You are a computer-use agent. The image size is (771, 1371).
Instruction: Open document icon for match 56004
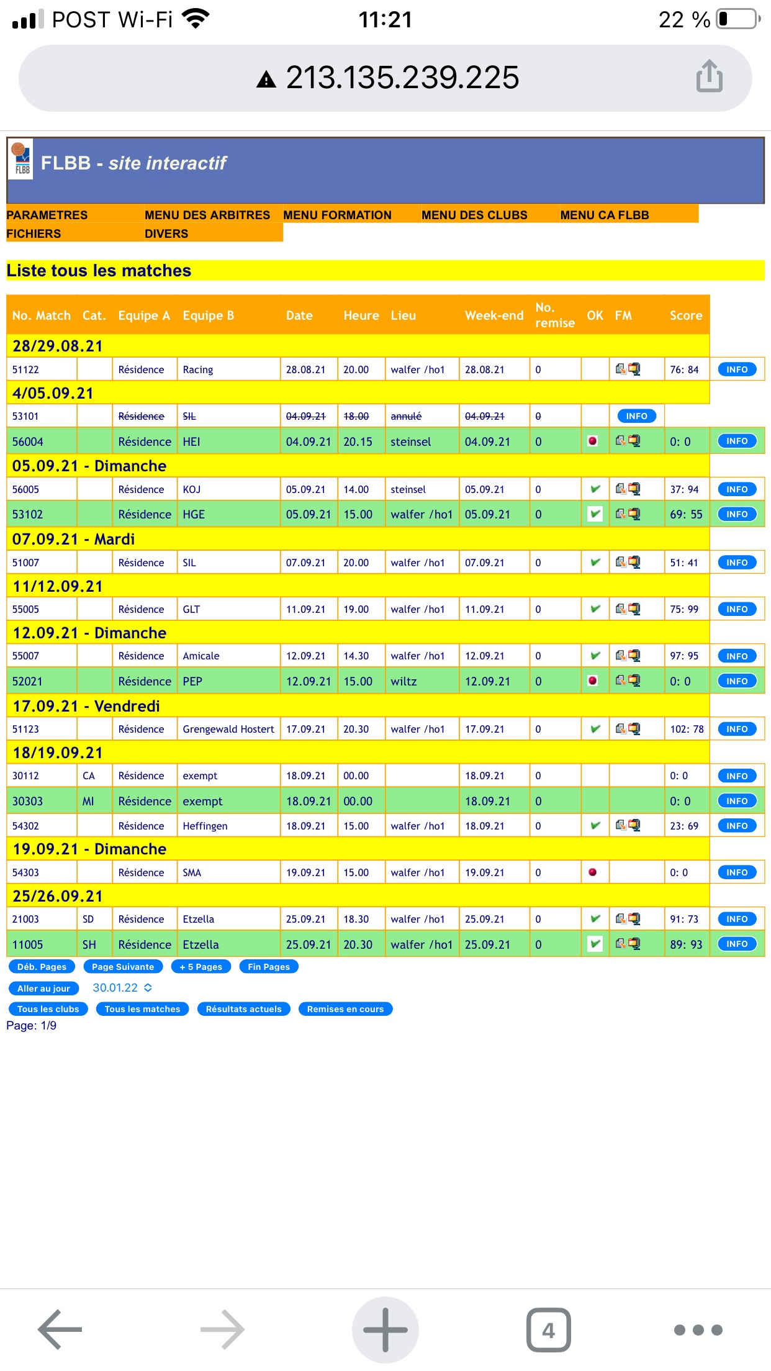tap(620, 441)
